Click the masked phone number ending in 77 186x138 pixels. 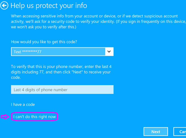(x=32, y=52)
